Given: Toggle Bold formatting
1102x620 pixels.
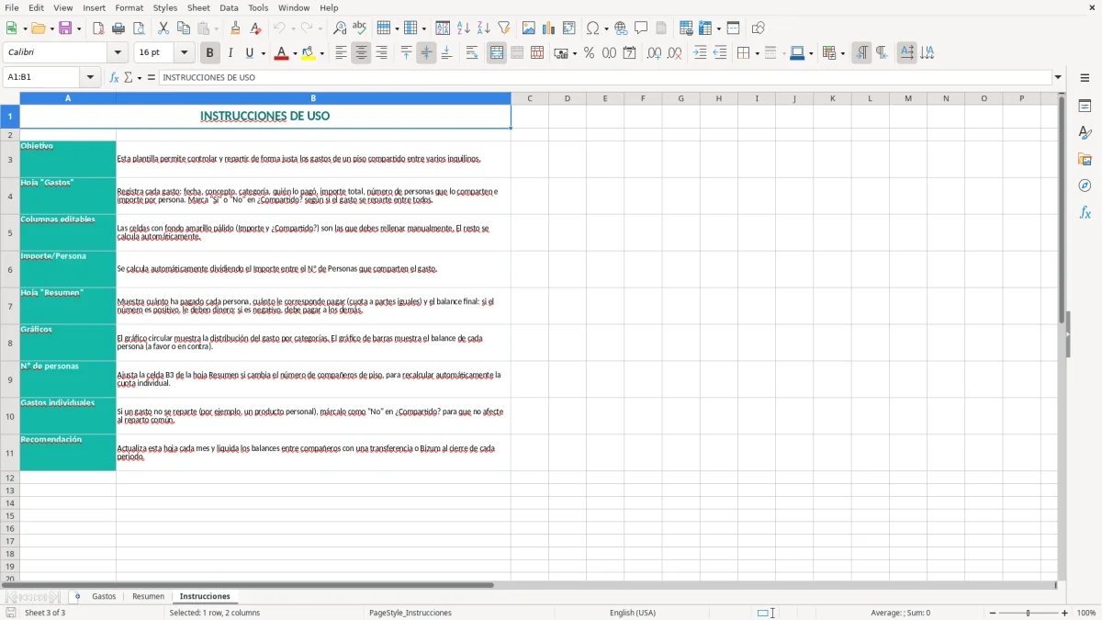Looking at the screenshot, I should tap(210, 53).
